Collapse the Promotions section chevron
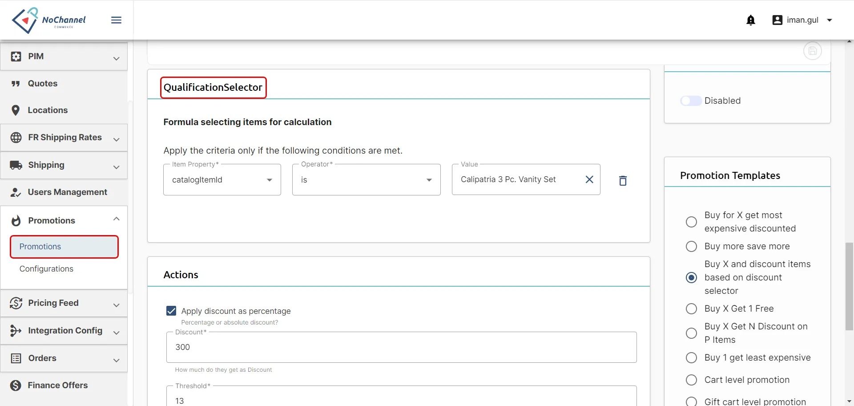 click(116, 219)
